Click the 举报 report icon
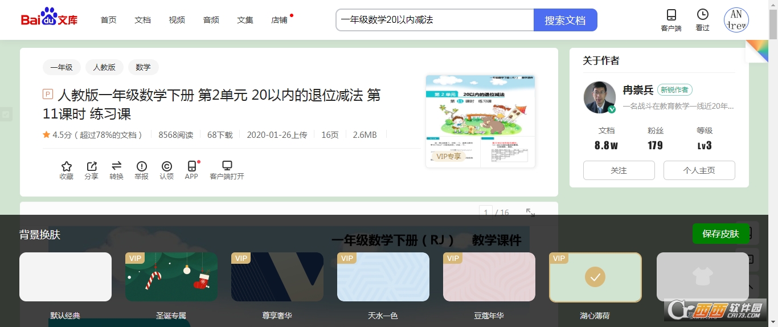 142,166
